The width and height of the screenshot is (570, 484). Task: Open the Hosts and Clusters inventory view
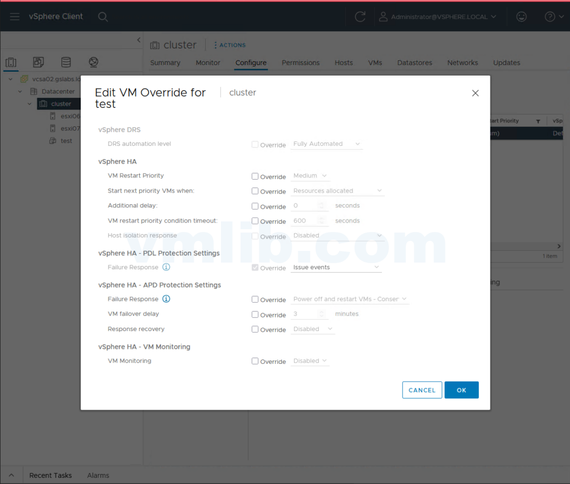11,62
